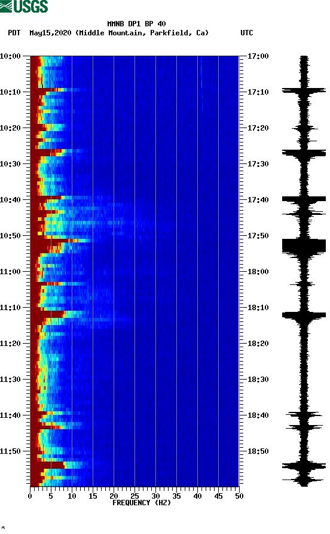Click the largest seismogram burst near 17:53 UTC
Image resolution: width=330 pixels, height=534 pixels.
304,246
